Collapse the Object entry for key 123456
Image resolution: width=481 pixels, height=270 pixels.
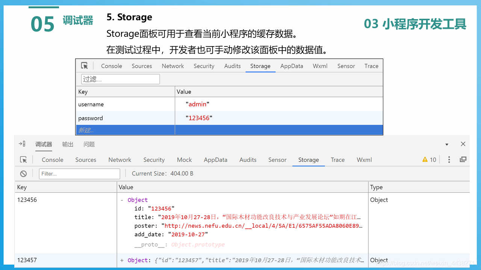[122, 200]
